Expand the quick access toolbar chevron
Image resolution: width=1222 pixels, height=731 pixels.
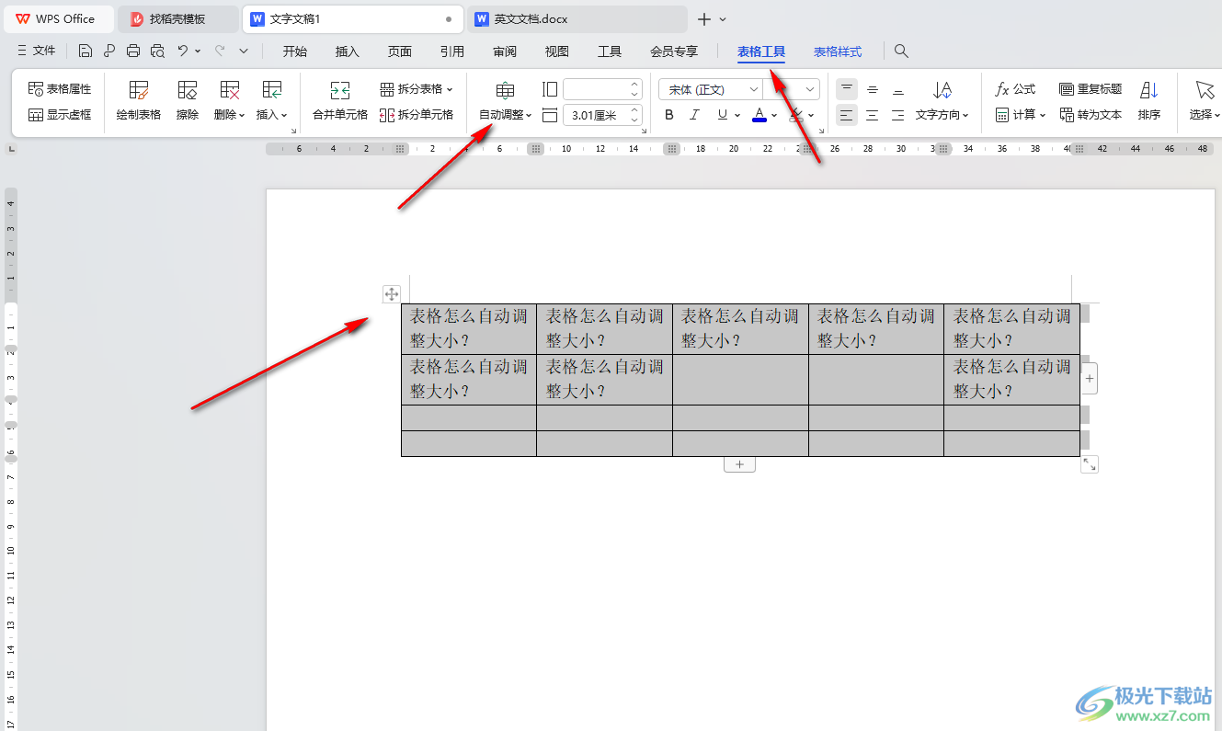[x=244, y=51]
